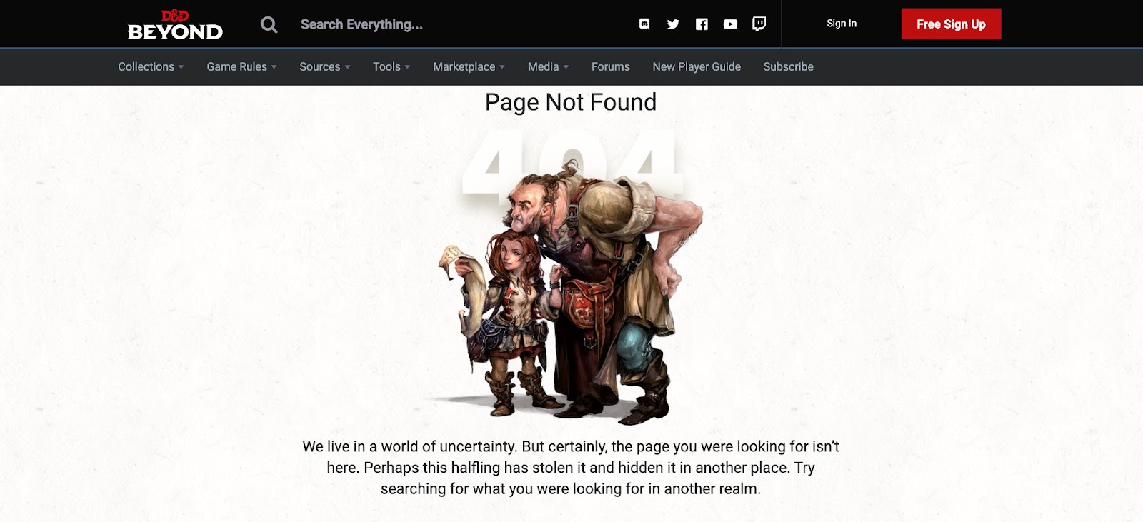Click the Sign In link
This screenshot has width=1143, height=522.
click(842, 24)
